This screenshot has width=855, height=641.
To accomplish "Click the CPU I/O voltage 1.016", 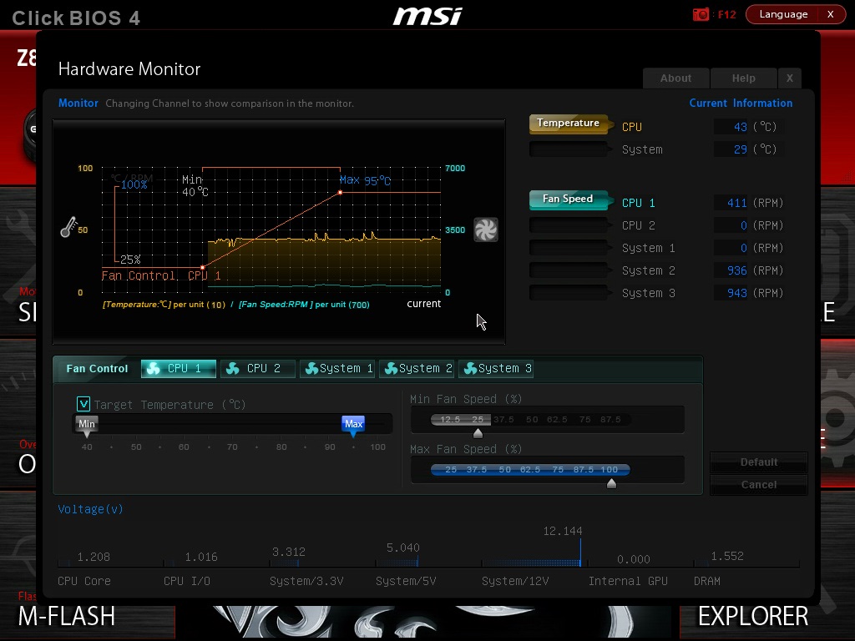I will tap(200, 557).
